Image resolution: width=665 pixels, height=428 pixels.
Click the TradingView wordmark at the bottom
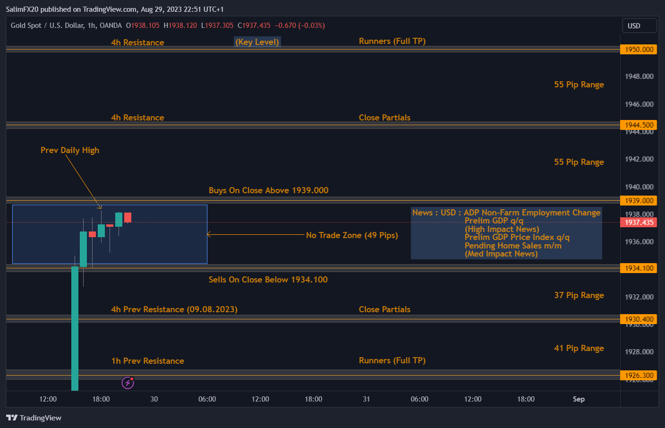(41, 418)
